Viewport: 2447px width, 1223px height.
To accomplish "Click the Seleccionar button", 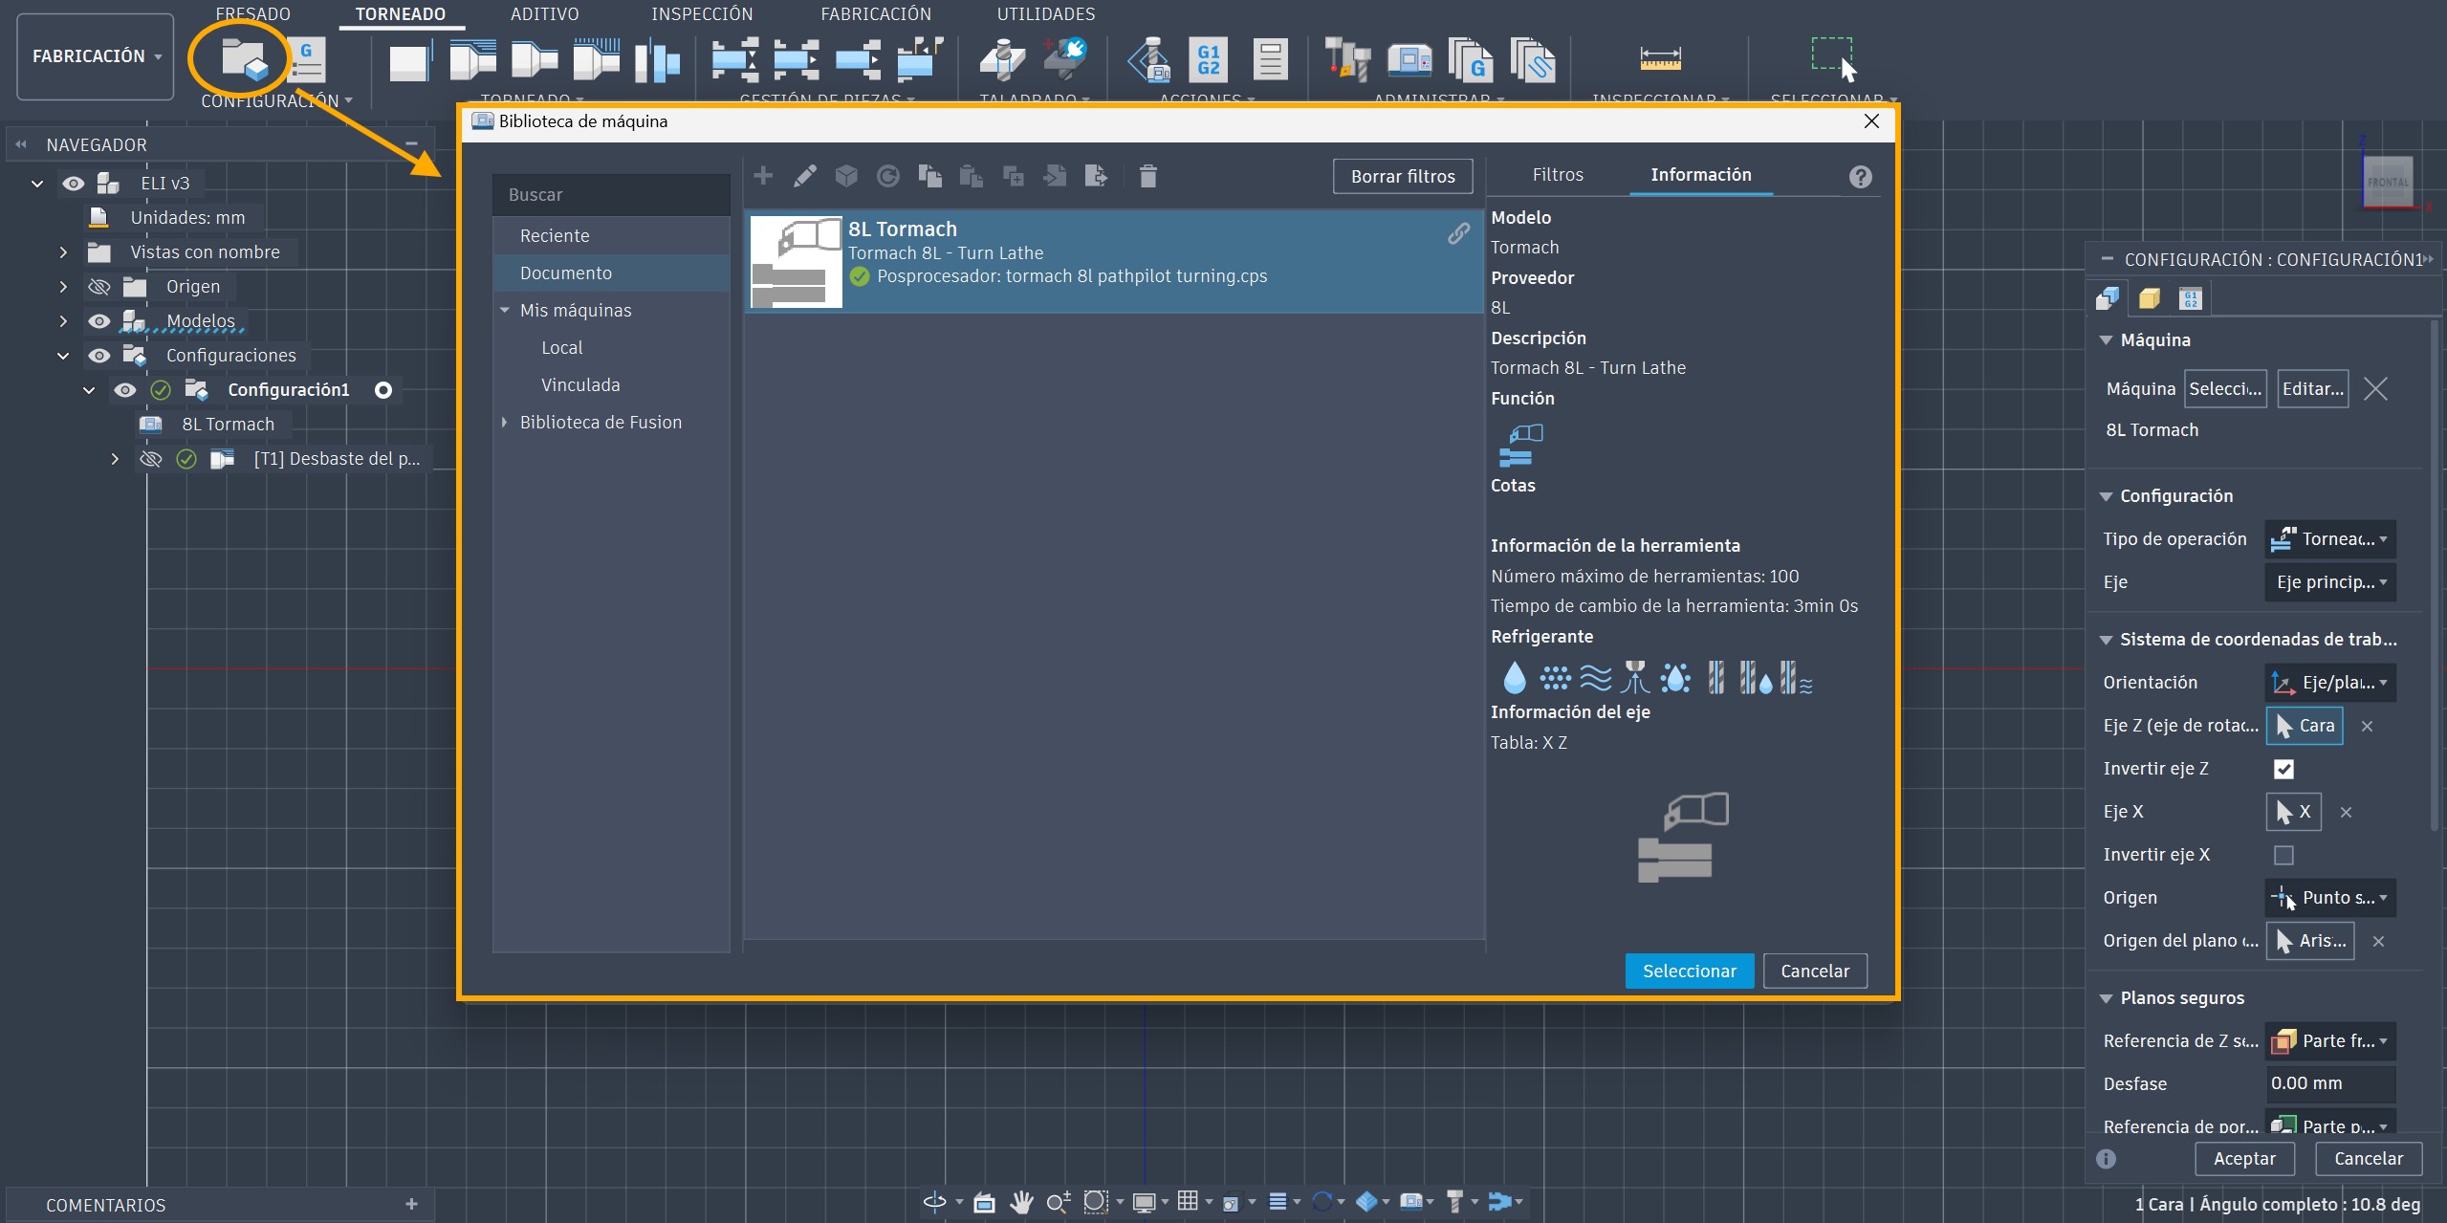I will [x=1690, y=971].
